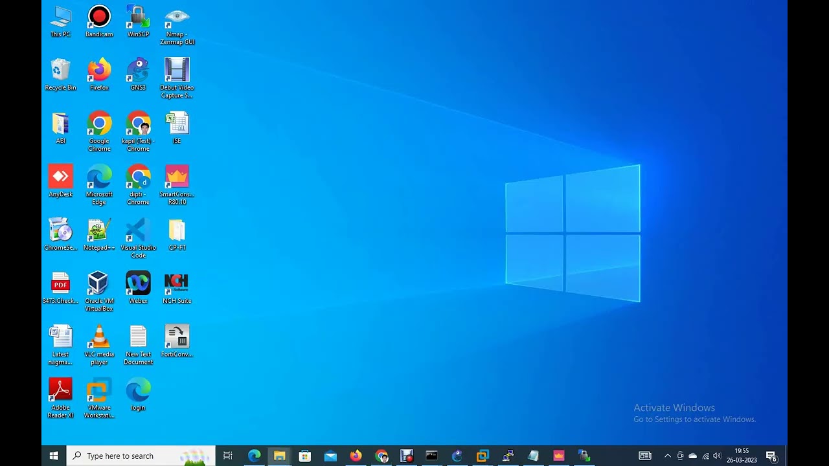This screenshot has width=829, height=466.
Task: Select the FortiConverter desktop shortcut
Action: point(177,340)
